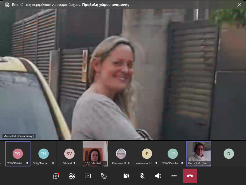Screen dimensions: 246x185
Task: Select Marisol M. video thumbnail in strip
Action: (198, 154)
